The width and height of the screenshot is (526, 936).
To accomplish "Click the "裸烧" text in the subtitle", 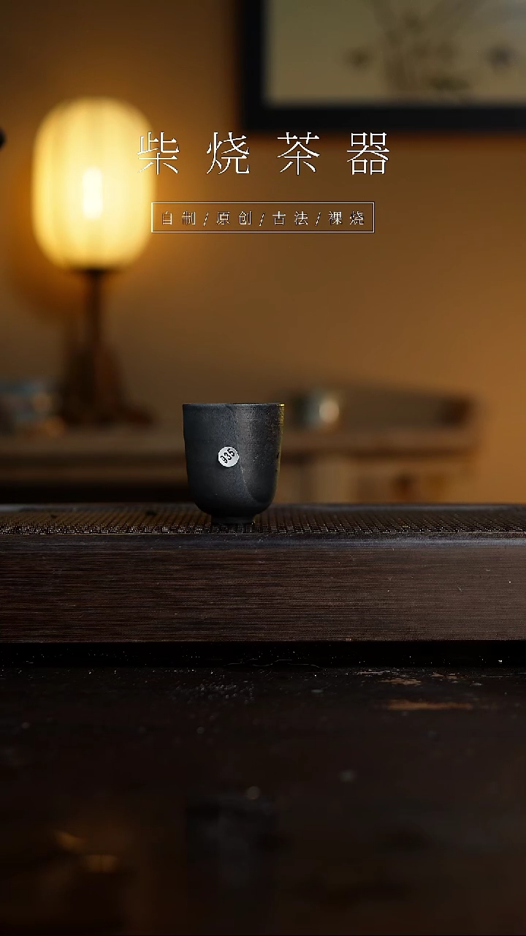I will pyautogui.click(x=346, y=218).
